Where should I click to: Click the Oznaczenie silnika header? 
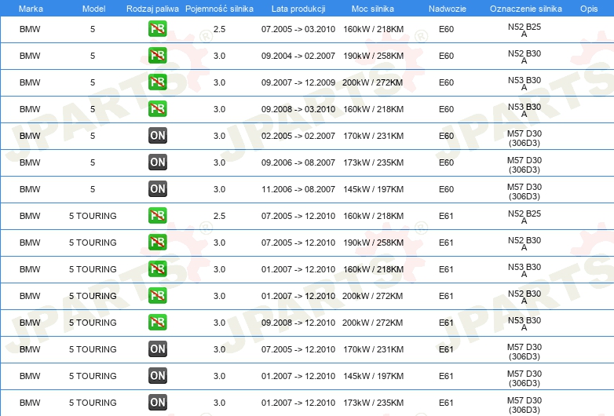coord(525,9)
